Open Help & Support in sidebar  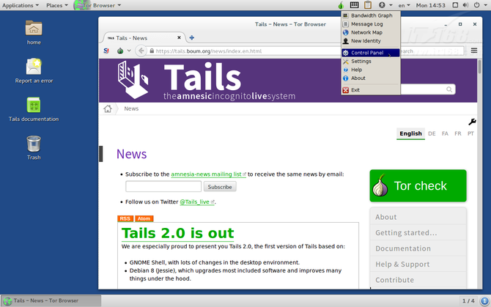[418, 264]
